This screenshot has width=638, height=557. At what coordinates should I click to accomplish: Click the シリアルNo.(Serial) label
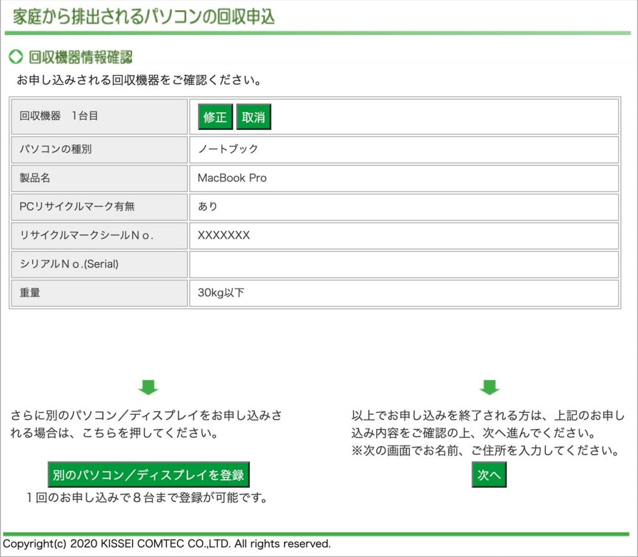click(69, 264)
